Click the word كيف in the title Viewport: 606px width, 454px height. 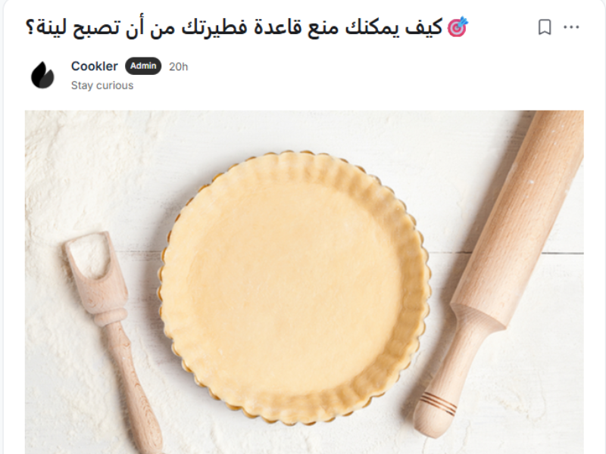pos(424,27)
